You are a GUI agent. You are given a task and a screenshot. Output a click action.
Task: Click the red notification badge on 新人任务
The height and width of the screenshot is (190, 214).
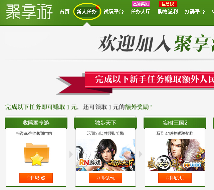97,7
